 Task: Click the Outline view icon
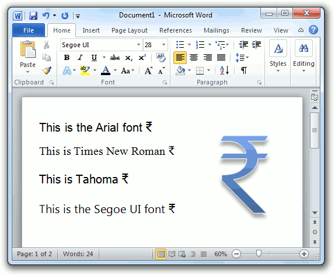click(x=193, y=254)
